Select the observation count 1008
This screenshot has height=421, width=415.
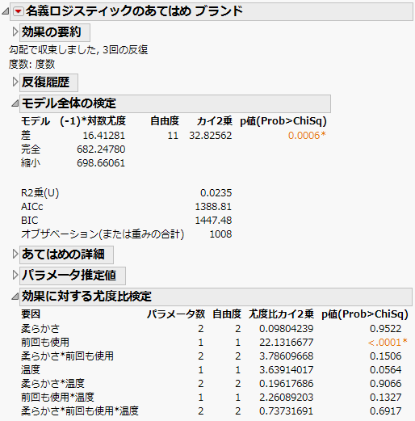tap(220, 234)
